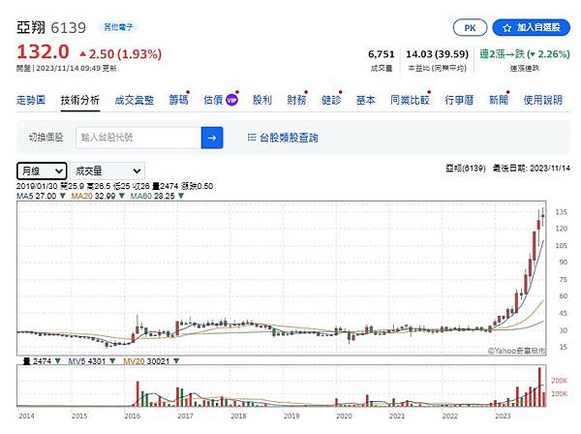This screenshot has height=434, width=581.
Task: Click the 2023 year label on chart axis
Action: 503,416
